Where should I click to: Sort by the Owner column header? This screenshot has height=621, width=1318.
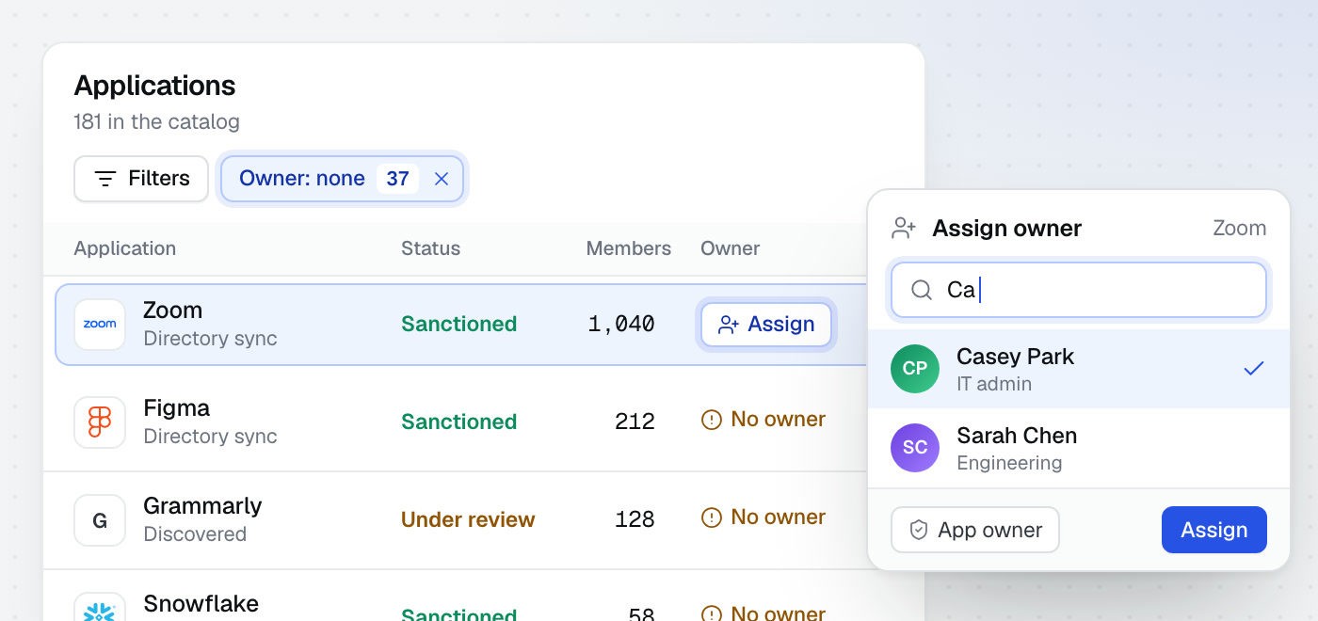point(731,248)
